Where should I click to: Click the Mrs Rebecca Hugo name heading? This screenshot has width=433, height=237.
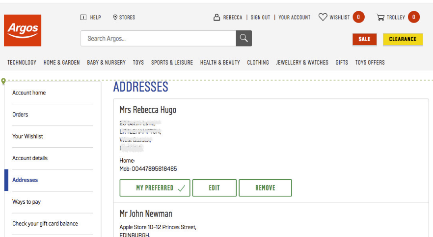(148, 110)
